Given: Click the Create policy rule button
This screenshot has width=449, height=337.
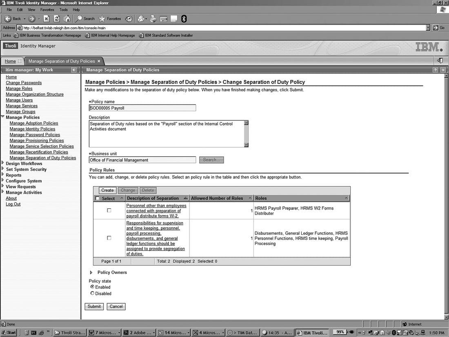Looking at the screenshot, I should tap(107, 190).
